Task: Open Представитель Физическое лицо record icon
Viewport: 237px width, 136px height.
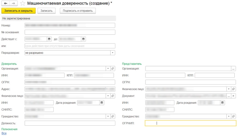Action: tap(233, 89)
